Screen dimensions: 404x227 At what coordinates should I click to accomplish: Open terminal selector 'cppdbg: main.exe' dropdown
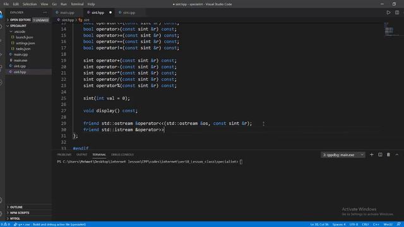click(343, 155)
